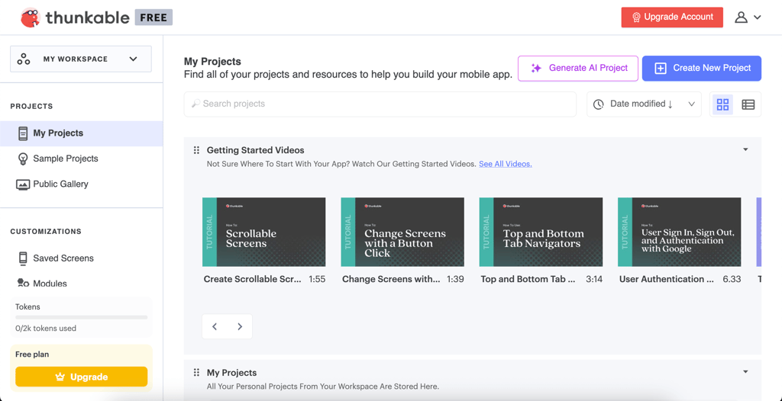The height and width of the screenshot is (401, 782).
Task: Collapse the My Projects section
Action: (745, 371)
